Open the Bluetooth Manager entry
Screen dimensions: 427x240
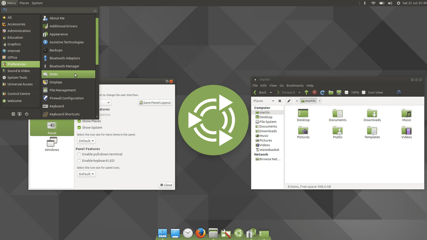click(65, 66)
